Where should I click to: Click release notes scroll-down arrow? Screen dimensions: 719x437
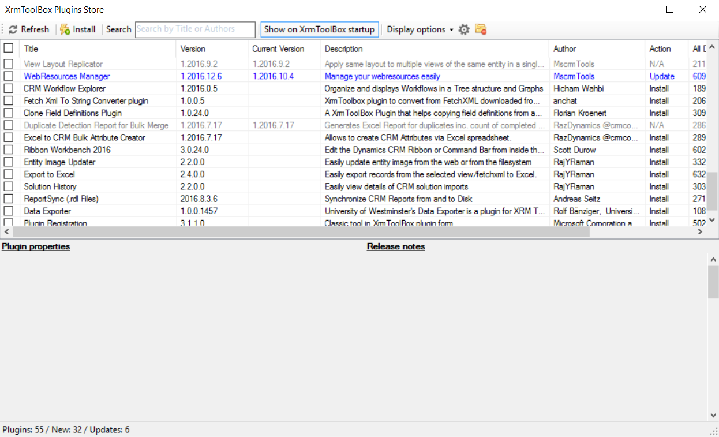713,415
